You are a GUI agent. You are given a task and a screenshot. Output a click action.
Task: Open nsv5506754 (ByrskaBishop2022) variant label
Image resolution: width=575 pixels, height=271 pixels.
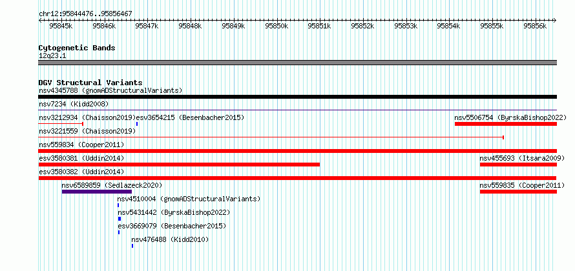coord(510,117)
